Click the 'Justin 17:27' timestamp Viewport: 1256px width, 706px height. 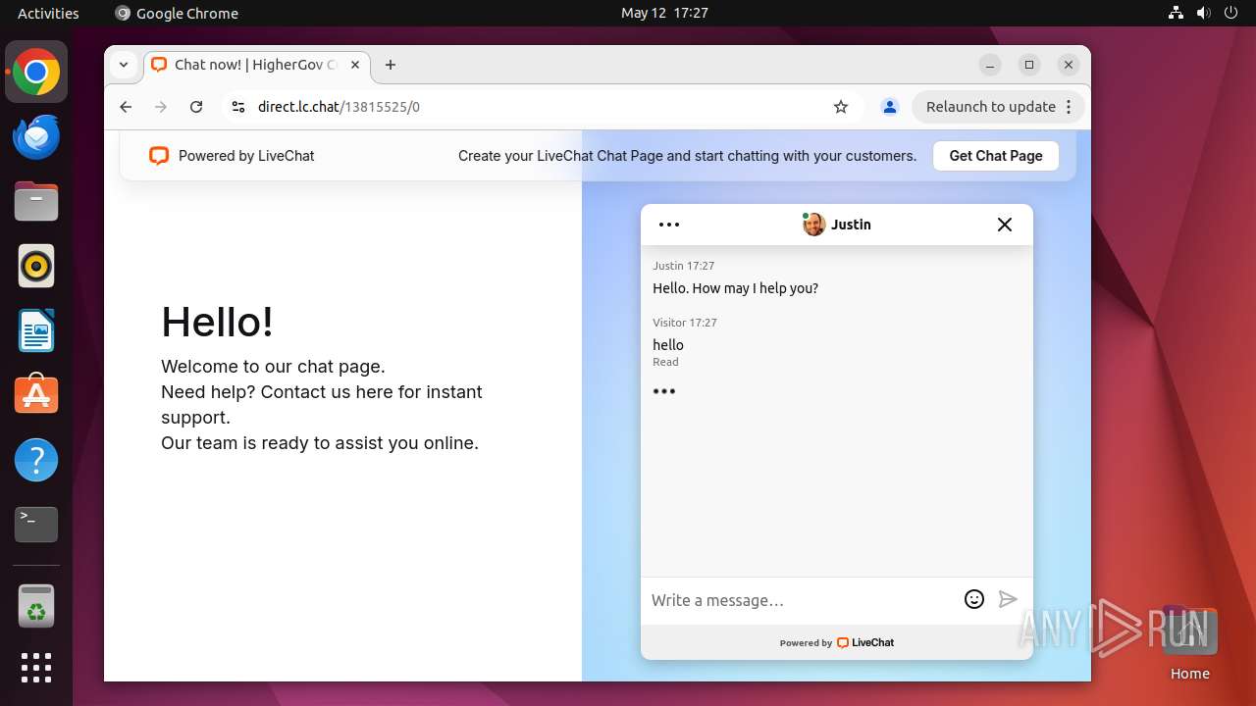click(684, 266)
